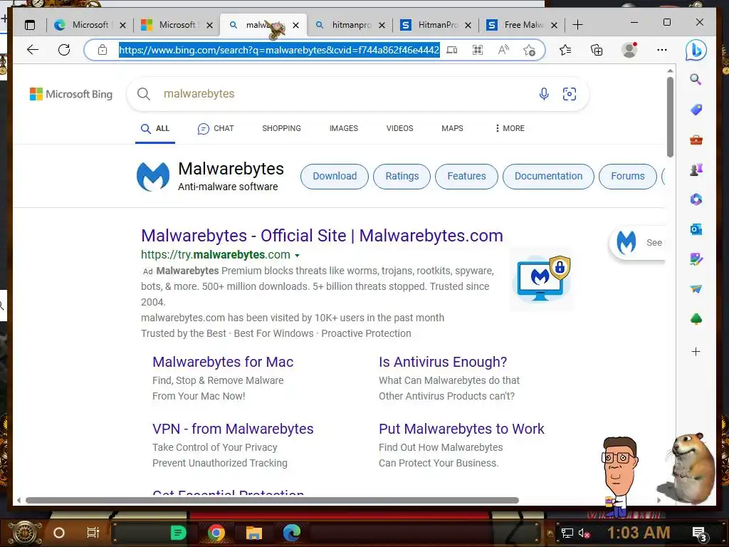
Task: Open the app available icon in address bar
Action: [x=452, y=50]
